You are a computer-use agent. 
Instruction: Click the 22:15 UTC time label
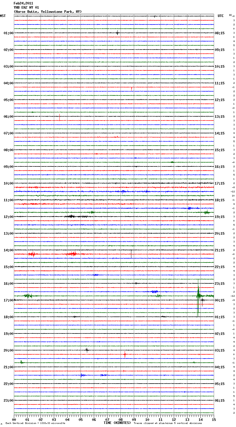(x=220, y=267)
